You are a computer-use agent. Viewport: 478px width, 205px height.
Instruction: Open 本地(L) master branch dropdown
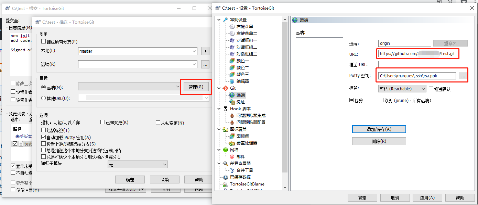click(x=138, y=51)
